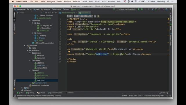
Task: Expand the forms folder
Action: tap(33, 33)
